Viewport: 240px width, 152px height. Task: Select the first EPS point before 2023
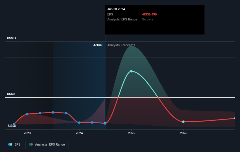point(14,124)
